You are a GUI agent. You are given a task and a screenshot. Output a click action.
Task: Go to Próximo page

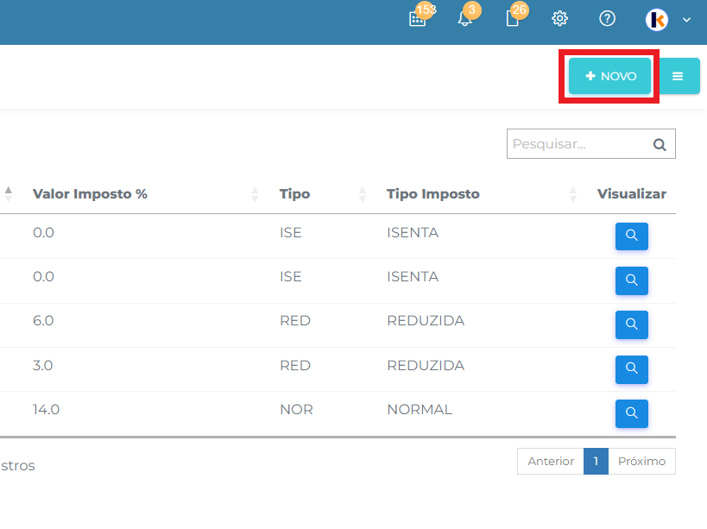coord(641,462)
